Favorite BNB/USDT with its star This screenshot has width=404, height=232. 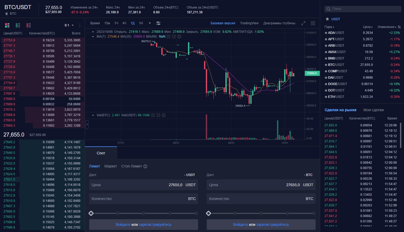[326, 58]
